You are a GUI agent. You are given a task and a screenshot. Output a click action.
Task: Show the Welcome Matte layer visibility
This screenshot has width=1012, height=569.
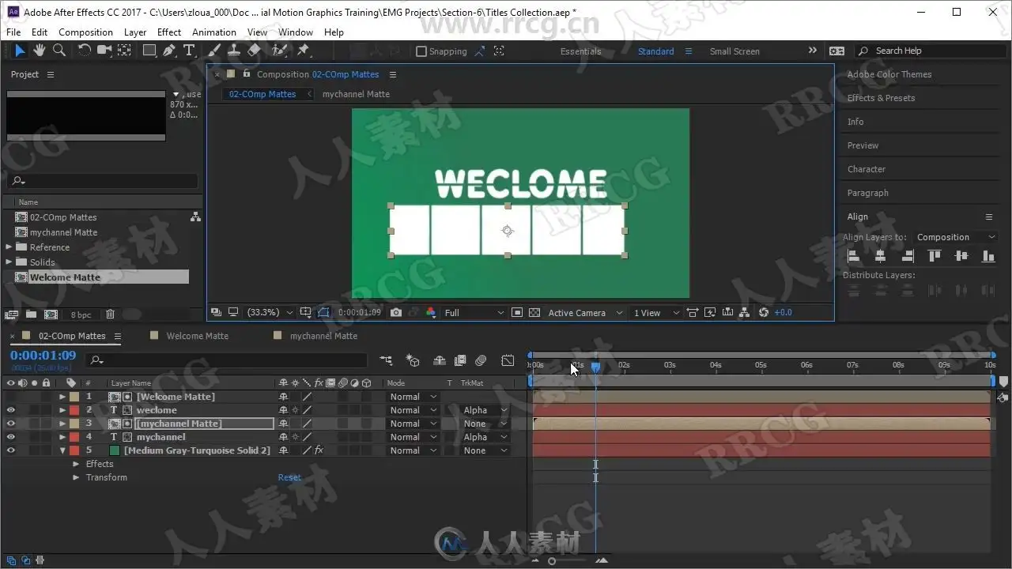(x=11, y=397)
